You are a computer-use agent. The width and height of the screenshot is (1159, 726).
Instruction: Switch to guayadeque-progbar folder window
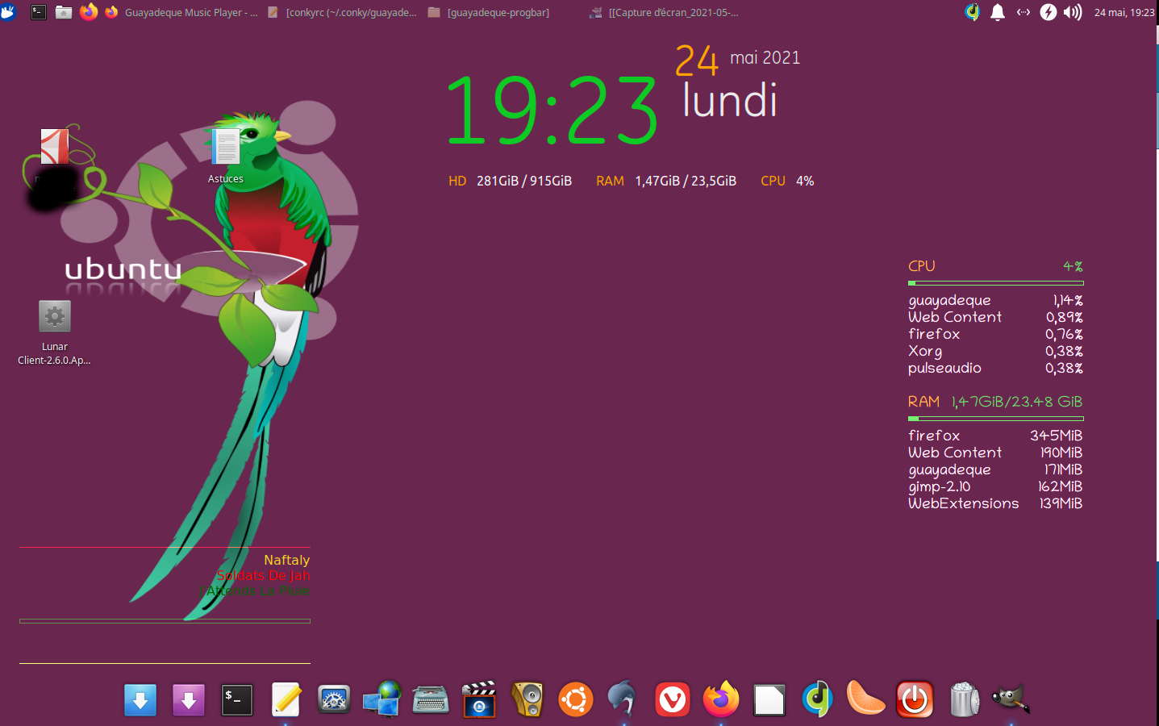(x=489, y=12)
